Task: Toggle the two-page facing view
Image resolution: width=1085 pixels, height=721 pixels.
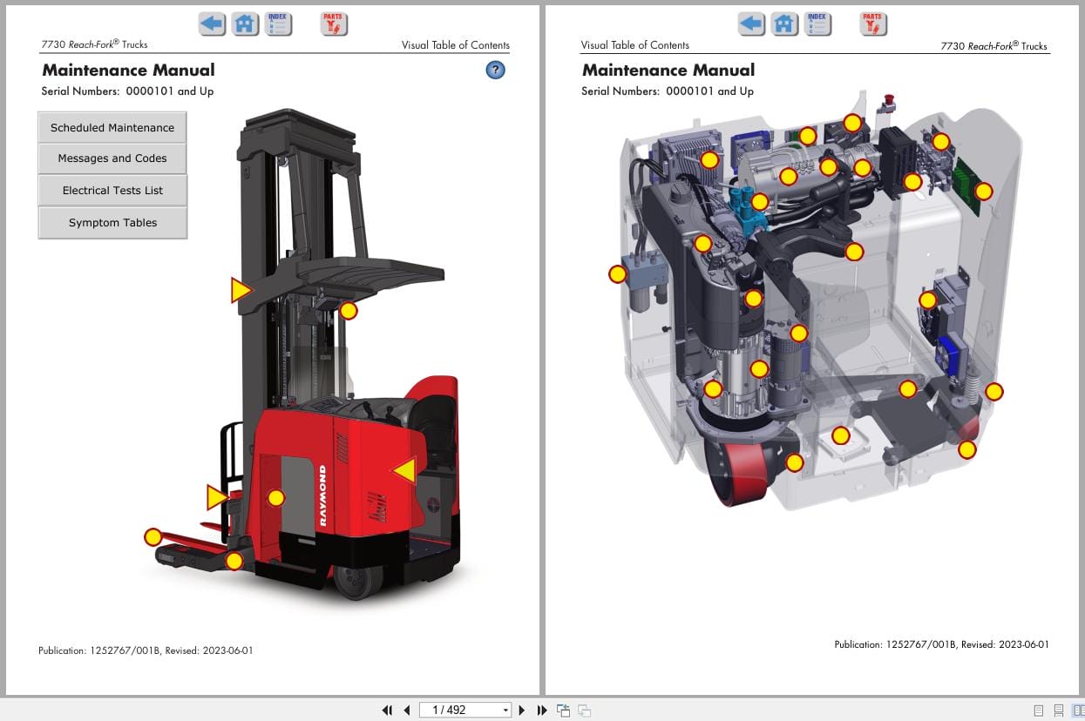Action: coord(1077,711)
